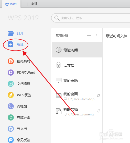Click the C:\User...Desktop path text
This screenshot has width=130, height=143.
coord(81,99)
